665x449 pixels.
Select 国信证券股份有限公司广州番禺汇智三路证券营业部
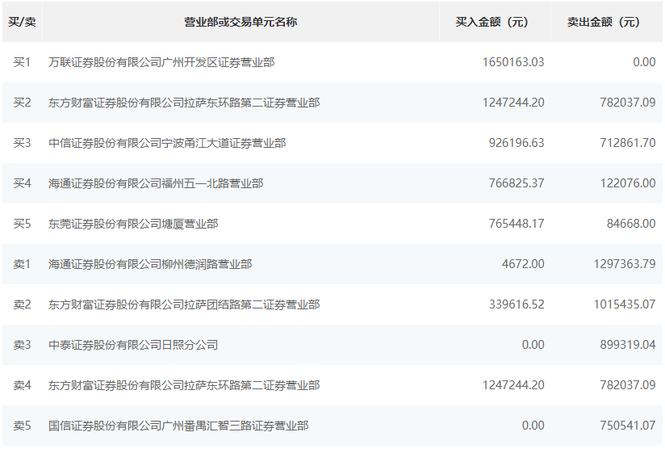[178, 426]
